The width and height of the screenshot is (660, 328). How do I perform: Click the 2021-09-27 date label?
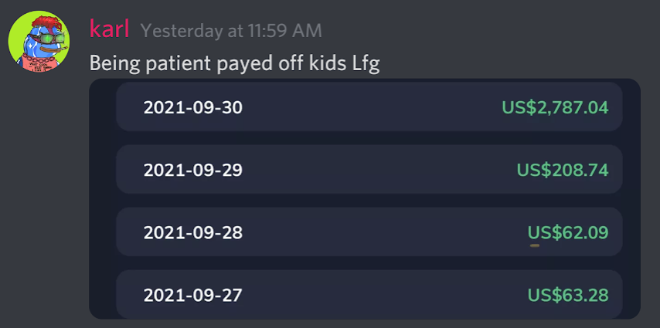(192, 295)
